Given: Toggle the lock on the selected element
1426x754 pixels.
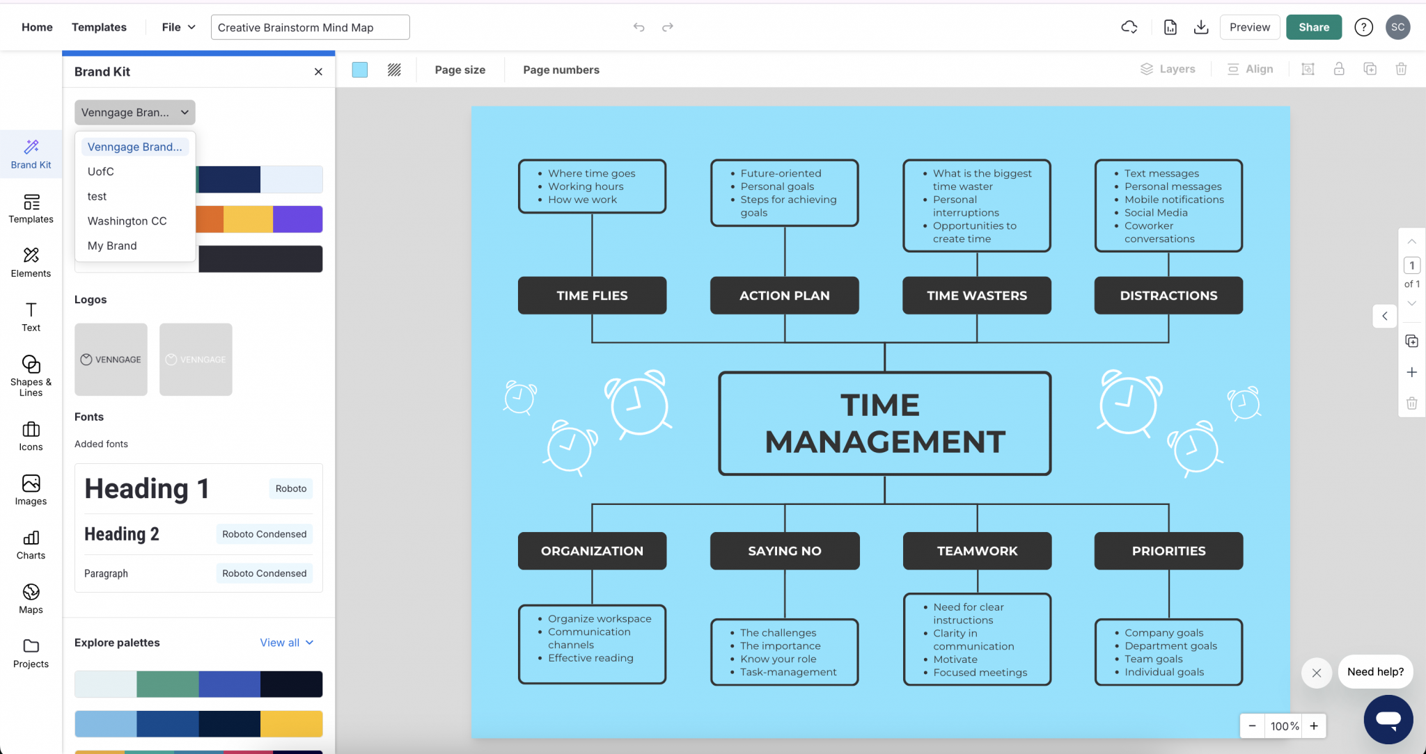Looking at the screenshot, I should click(x=1338, y=69).
